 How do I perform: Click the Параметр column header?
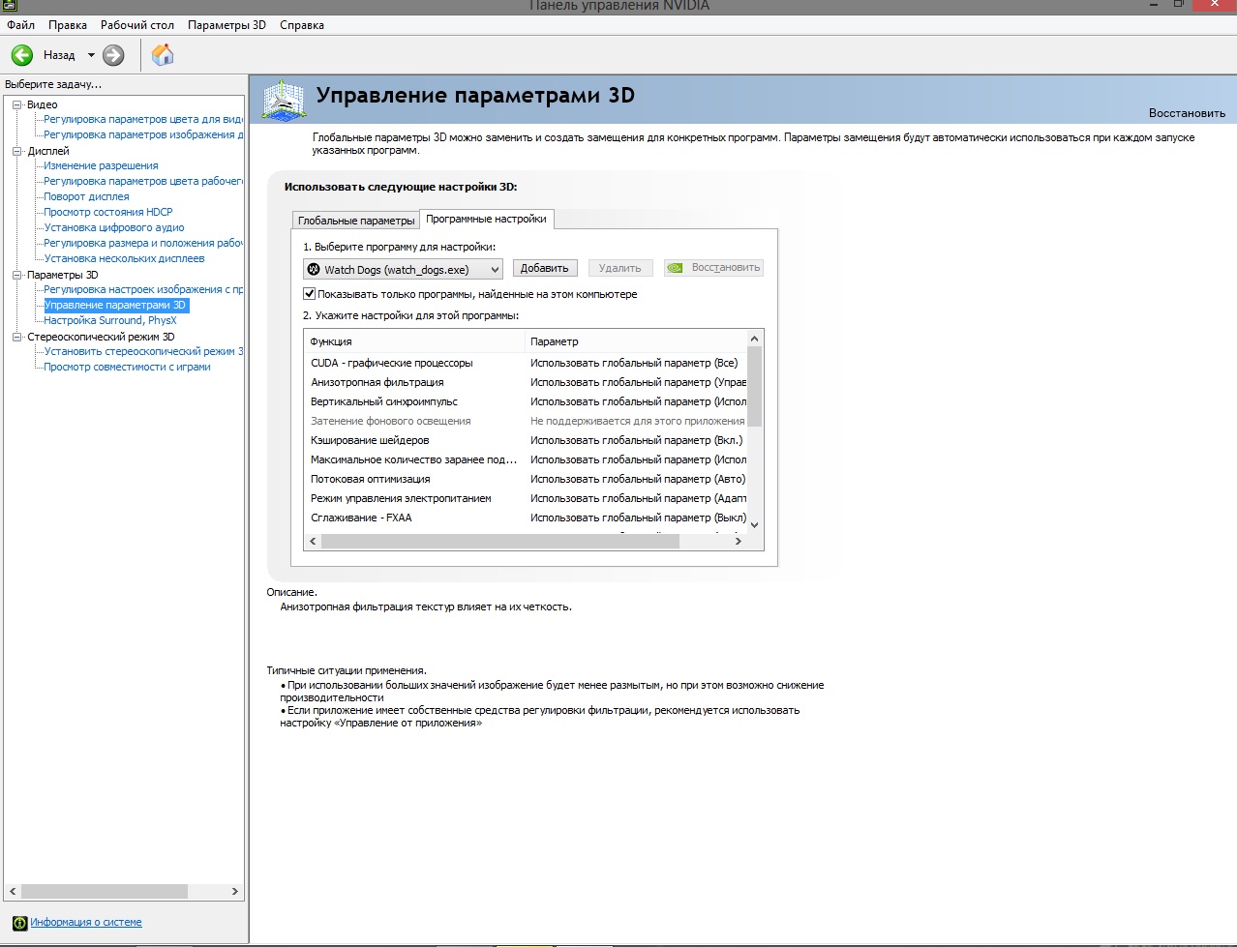pos(636,341)
